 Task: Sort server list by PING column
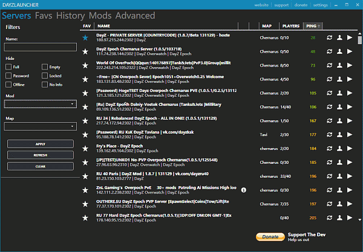point(313,26)
